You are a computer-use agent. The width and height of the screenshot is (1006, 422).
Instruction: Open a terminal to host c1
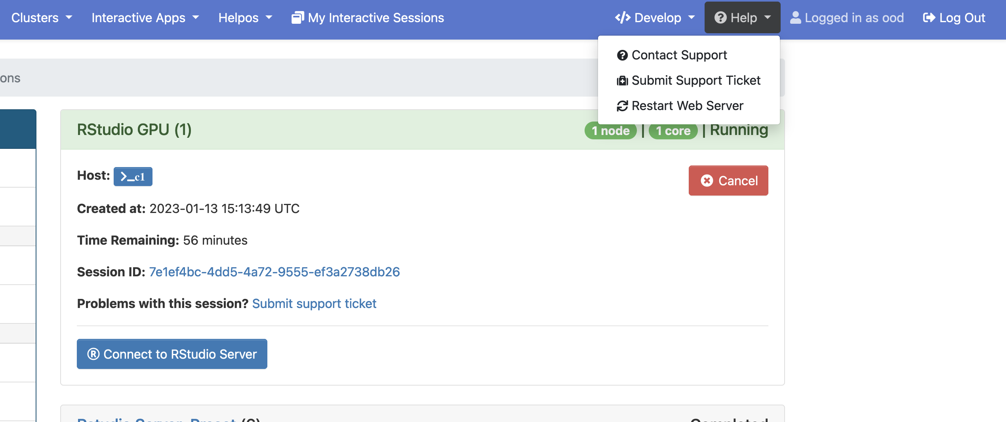tap(133, 177)
